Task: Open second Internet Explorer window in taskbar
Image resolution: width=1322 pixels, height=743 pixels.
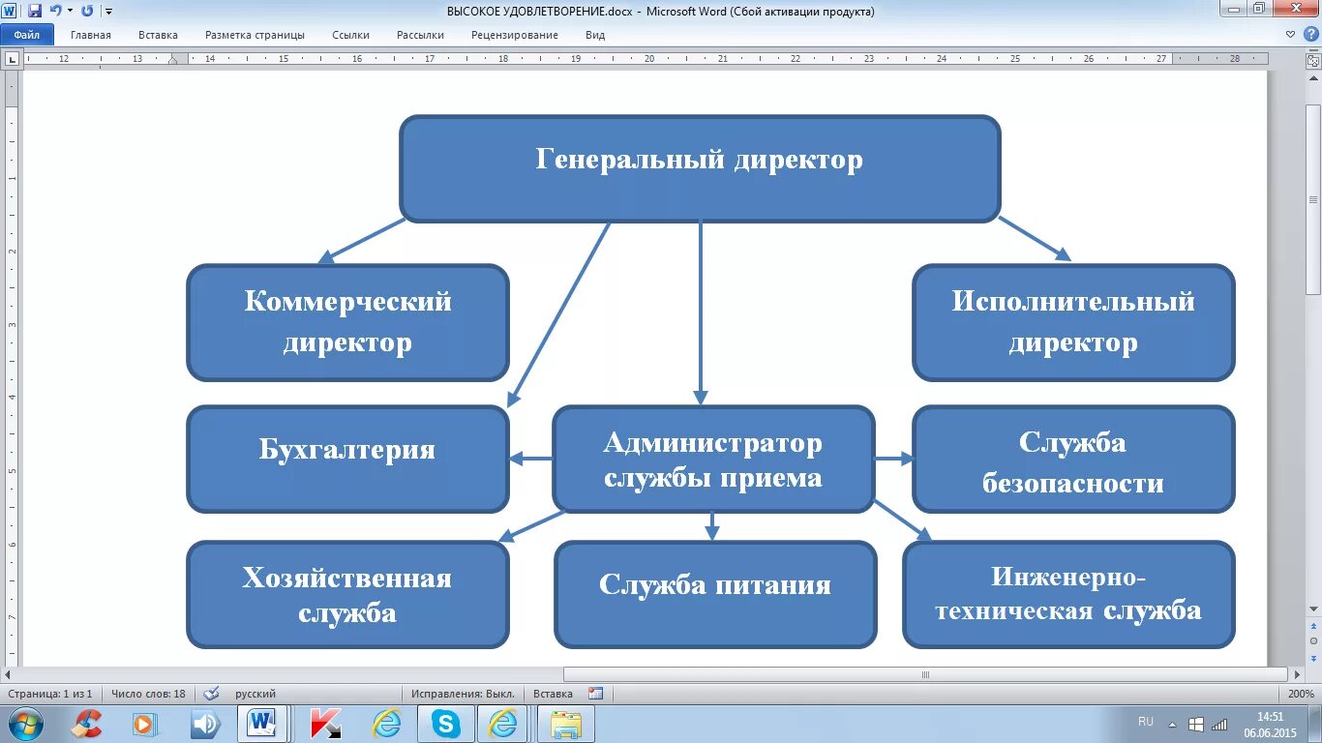Action: (x=504, y=724)
